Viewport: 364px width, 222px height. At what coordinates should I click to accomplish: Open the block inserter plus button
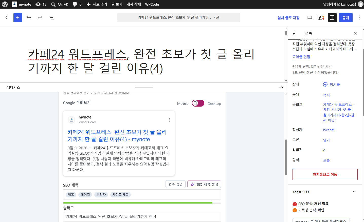click(x=18, y=17)
